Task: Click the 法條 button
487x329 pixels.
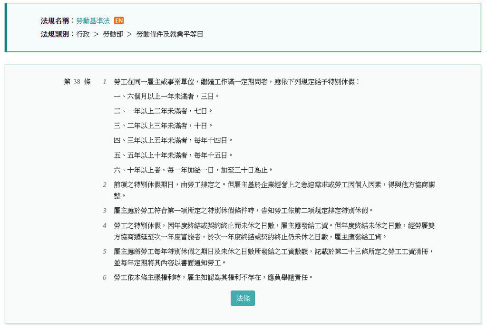Action: pos(243,298)
